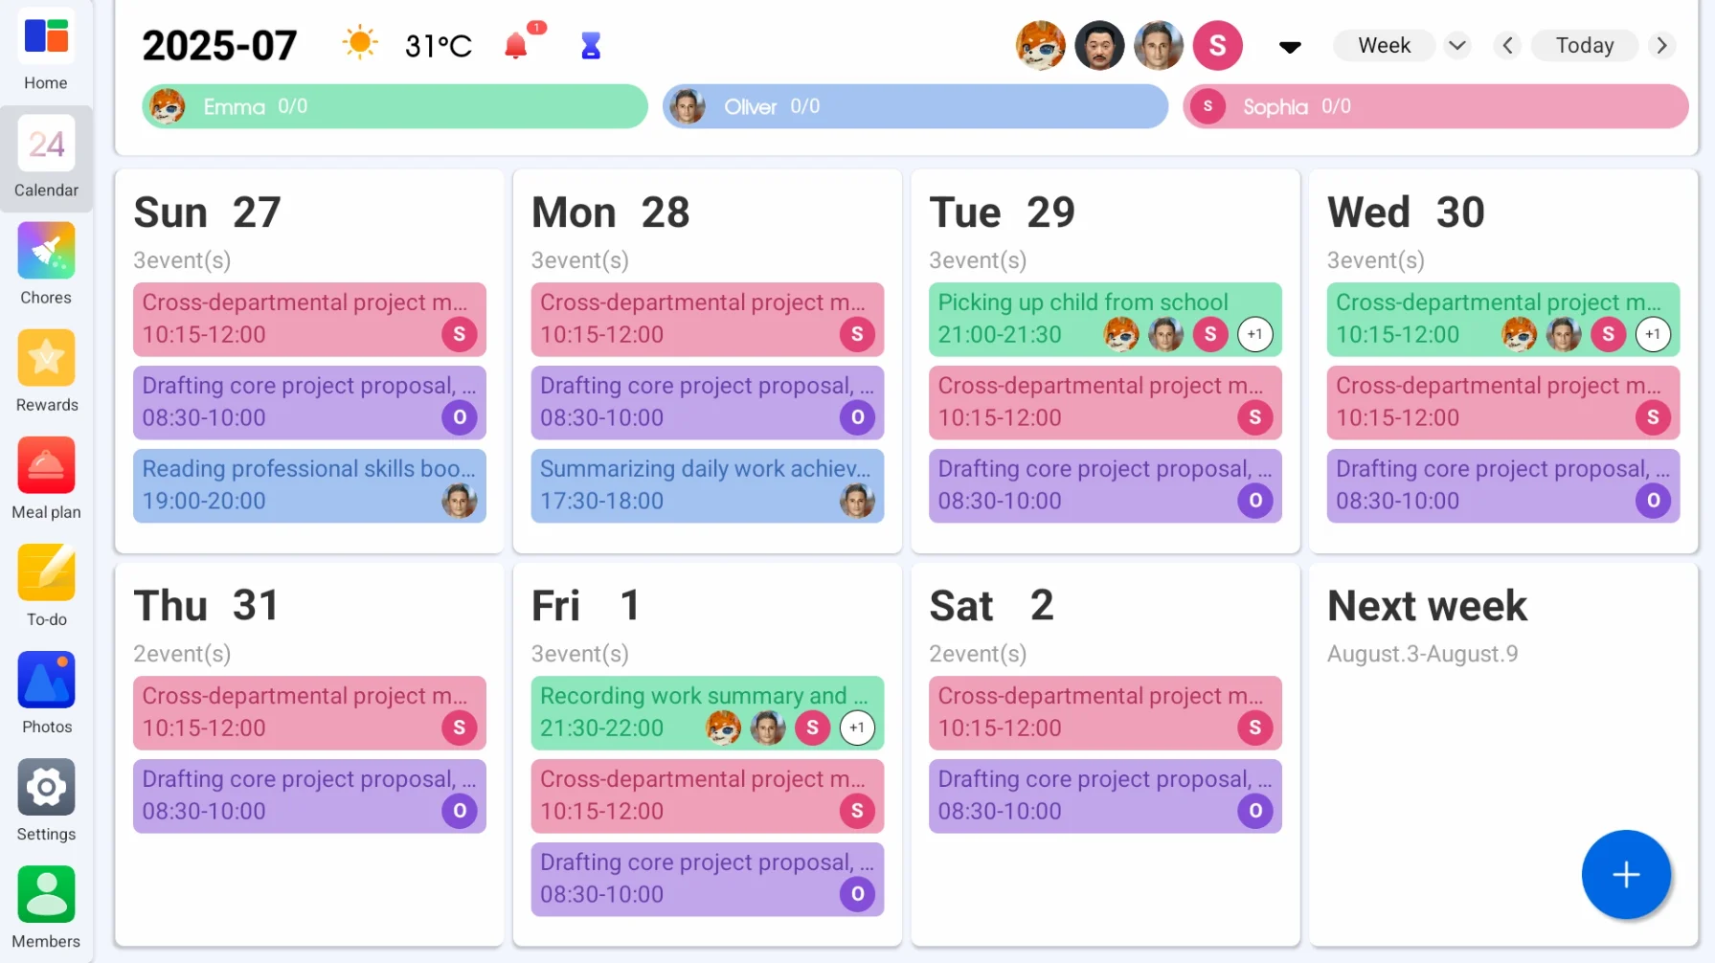This screenshot has height=963, width=1715.
Task: Switch to the Home tab
Action: pyautogui.click(x=46, y=50)
